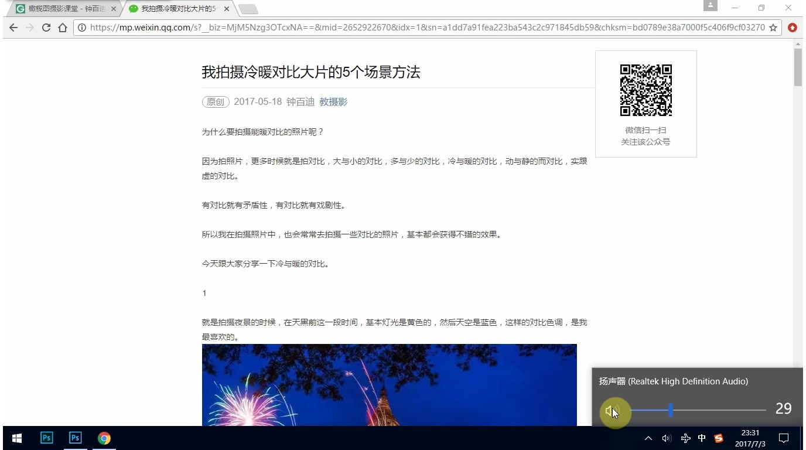This screenshot has width=806, height=450.
Task: Mute the speaker in volume flyout
Action: point(611,410)
